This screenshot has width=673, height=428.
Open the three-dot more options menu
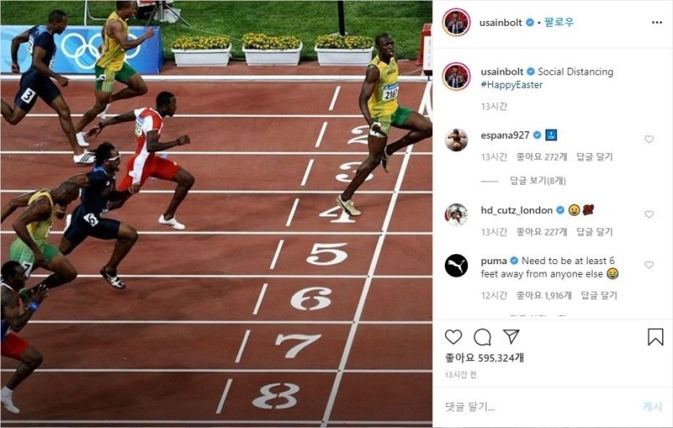click(656, 23)
